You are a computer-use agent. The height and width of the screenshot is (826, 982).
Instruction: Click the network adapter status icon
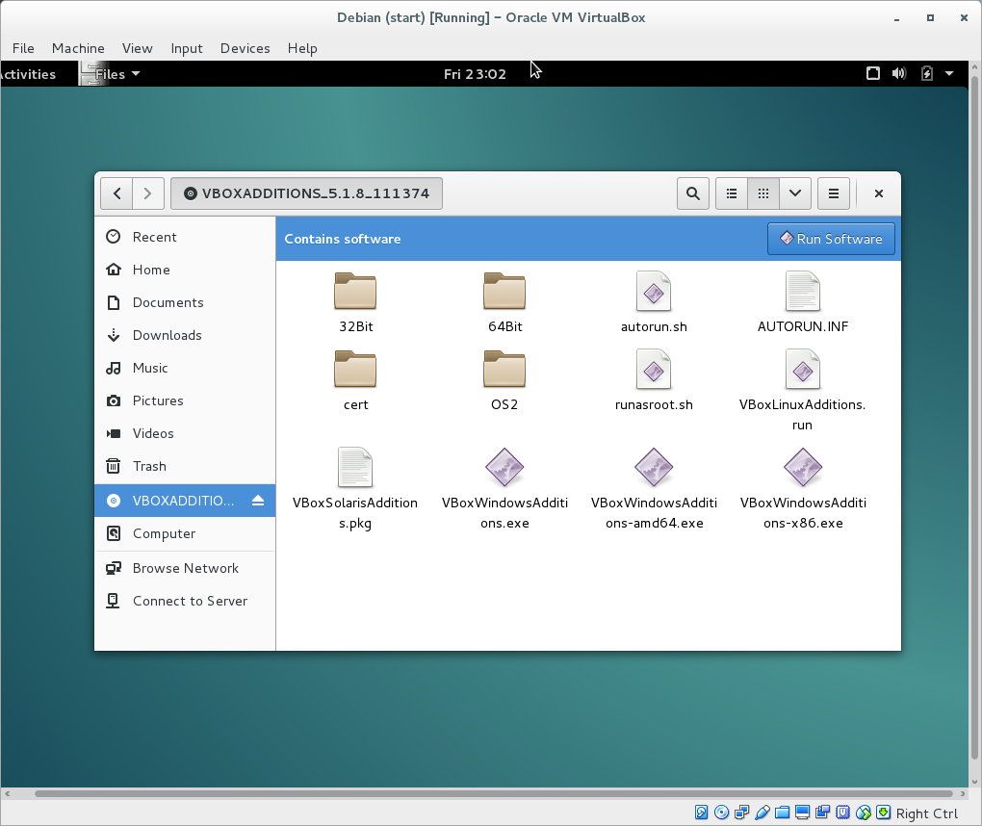coord(742,813)
